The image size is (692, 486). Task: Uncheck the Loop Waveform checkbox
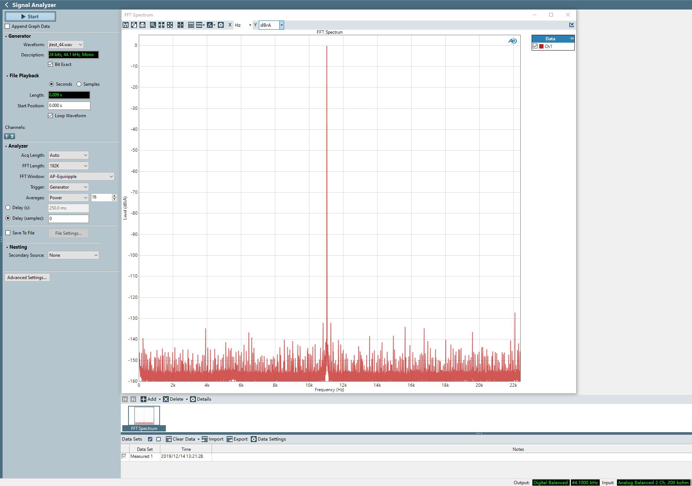tap(51, 116)
